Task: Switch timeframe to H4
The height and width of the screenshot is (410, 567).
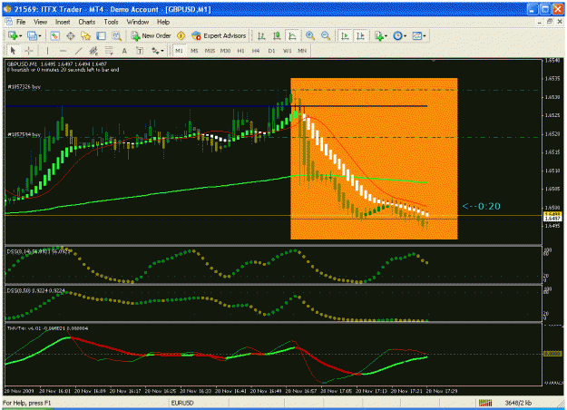Action: (x=256, y=51)
